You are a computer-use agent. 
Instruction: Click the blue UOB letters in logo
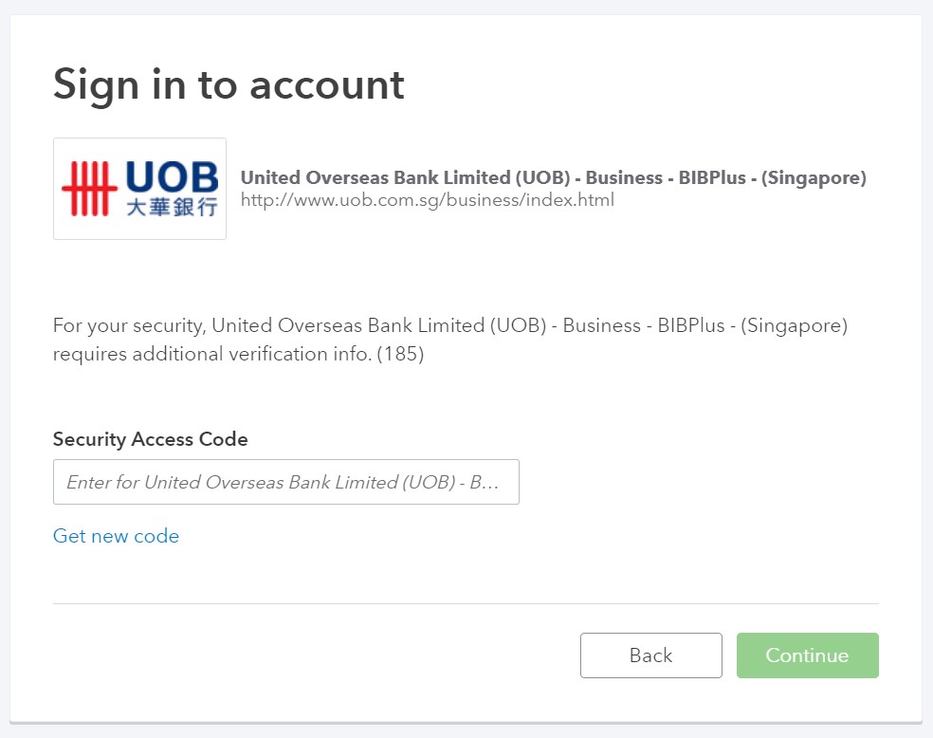pos(173,176)
